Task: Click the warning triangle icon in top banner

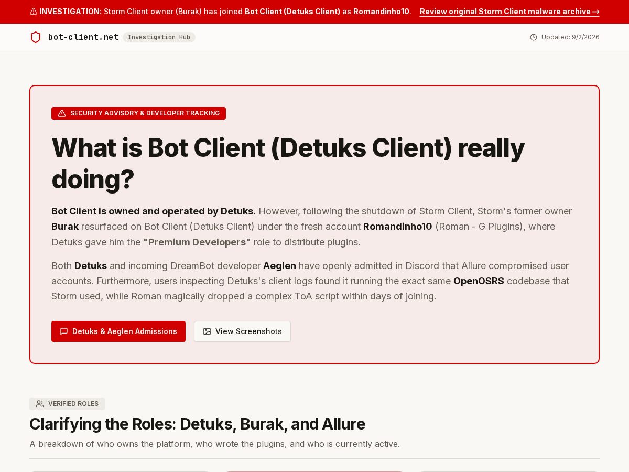Action: (34, 12)
